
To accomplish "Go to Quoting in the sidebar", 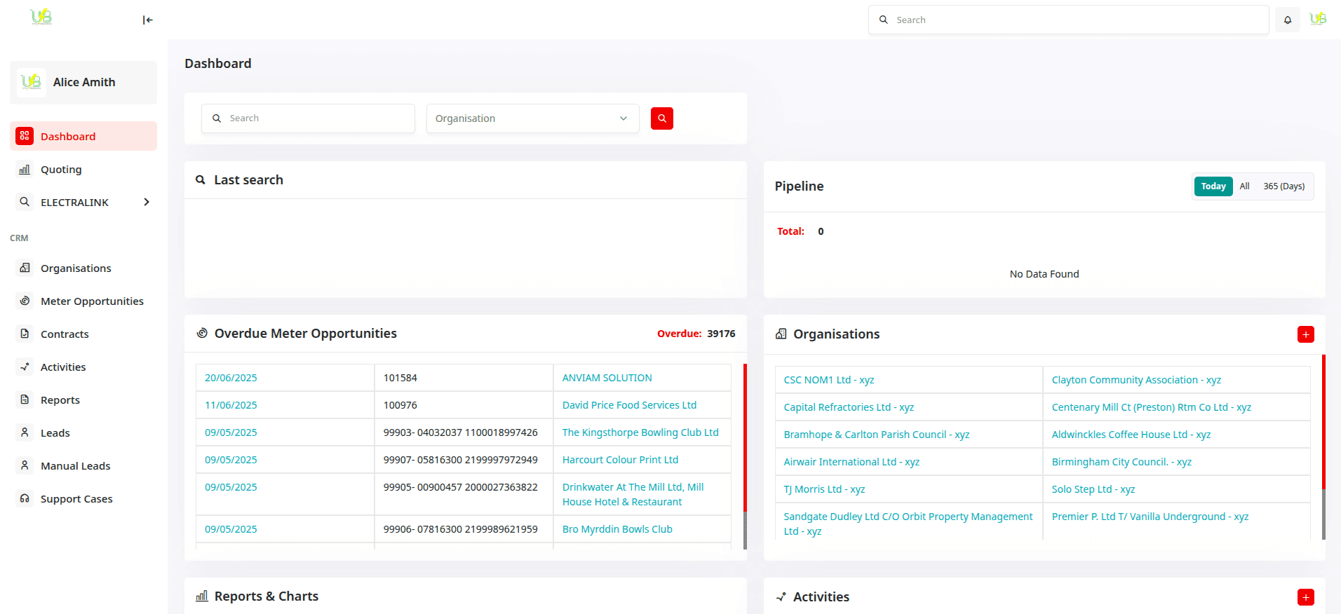I will [61, 170].
